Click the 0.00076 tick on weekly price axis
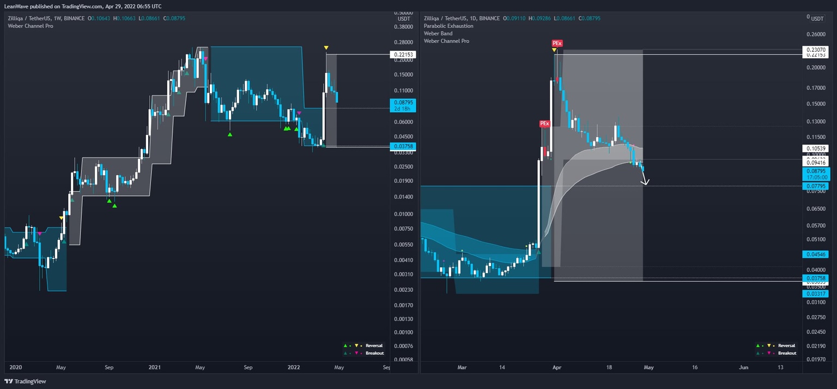The width and height of the screenshot is (837, 389). [403, 346]
